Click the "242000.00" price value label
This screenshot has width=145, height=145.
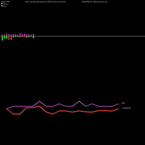(126, 108)
